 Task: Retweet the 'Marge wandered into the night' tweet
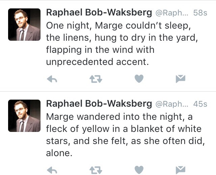[x=96, y=170]
